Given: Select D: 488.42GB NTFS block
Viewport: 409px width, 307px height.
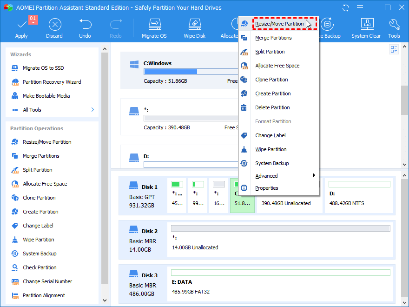Looking at the screenshot, I should (x=359, y=195).
